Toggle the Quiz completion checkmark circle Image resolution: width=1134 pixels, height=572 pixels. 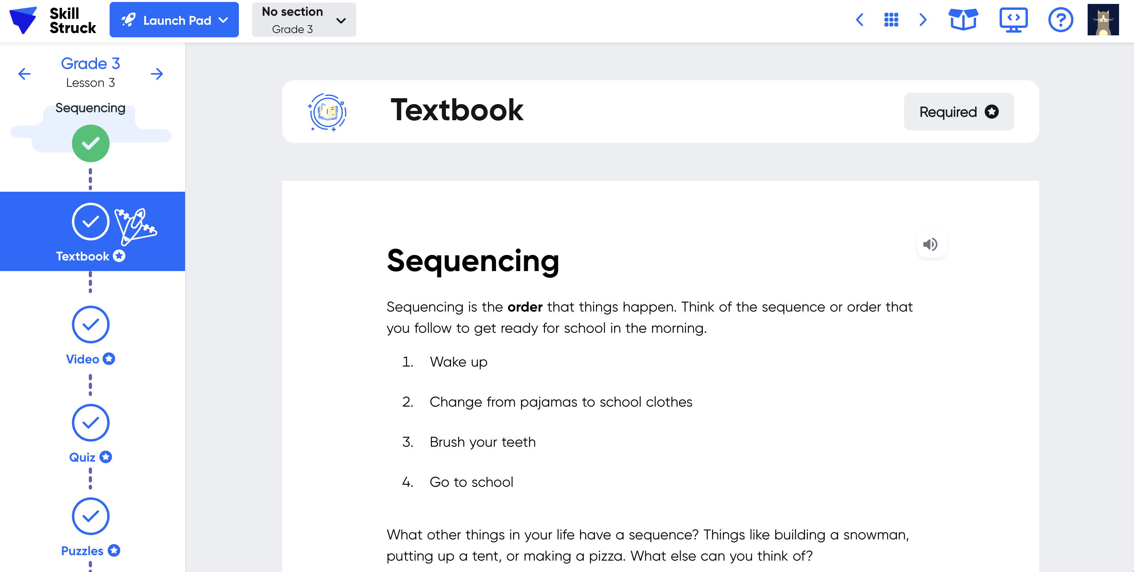(x=90, y=423)
